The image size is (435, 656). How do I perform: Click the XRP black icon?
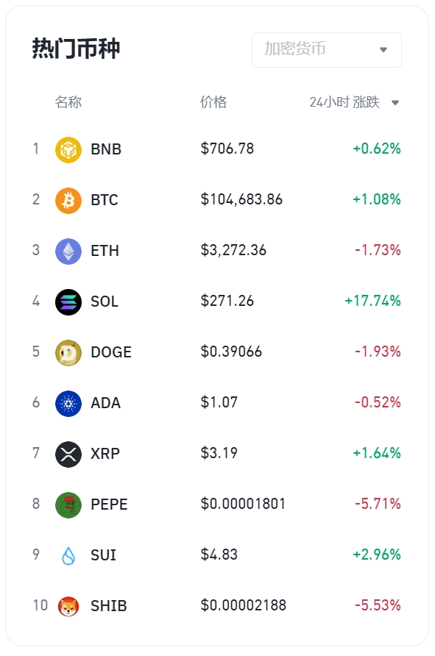tap(68, 454)
